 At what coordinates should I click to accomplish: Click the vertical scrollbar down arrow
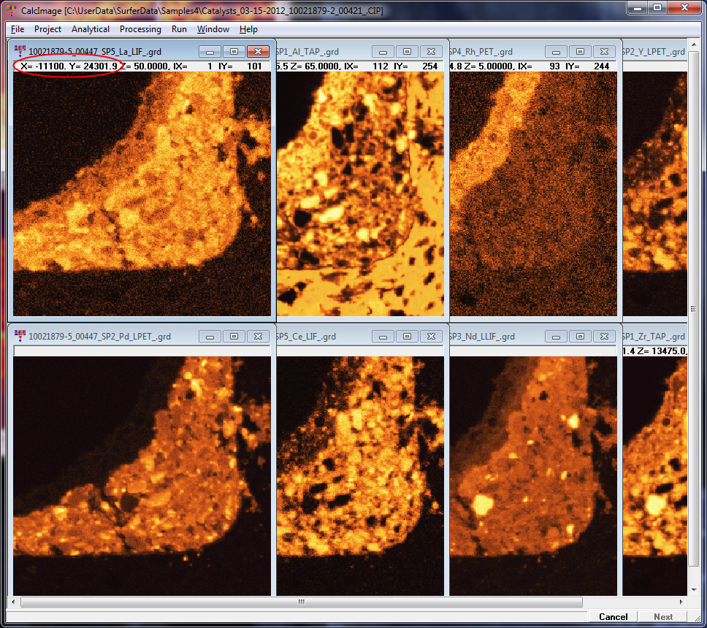pyautogui.click(x=694, y=590)
